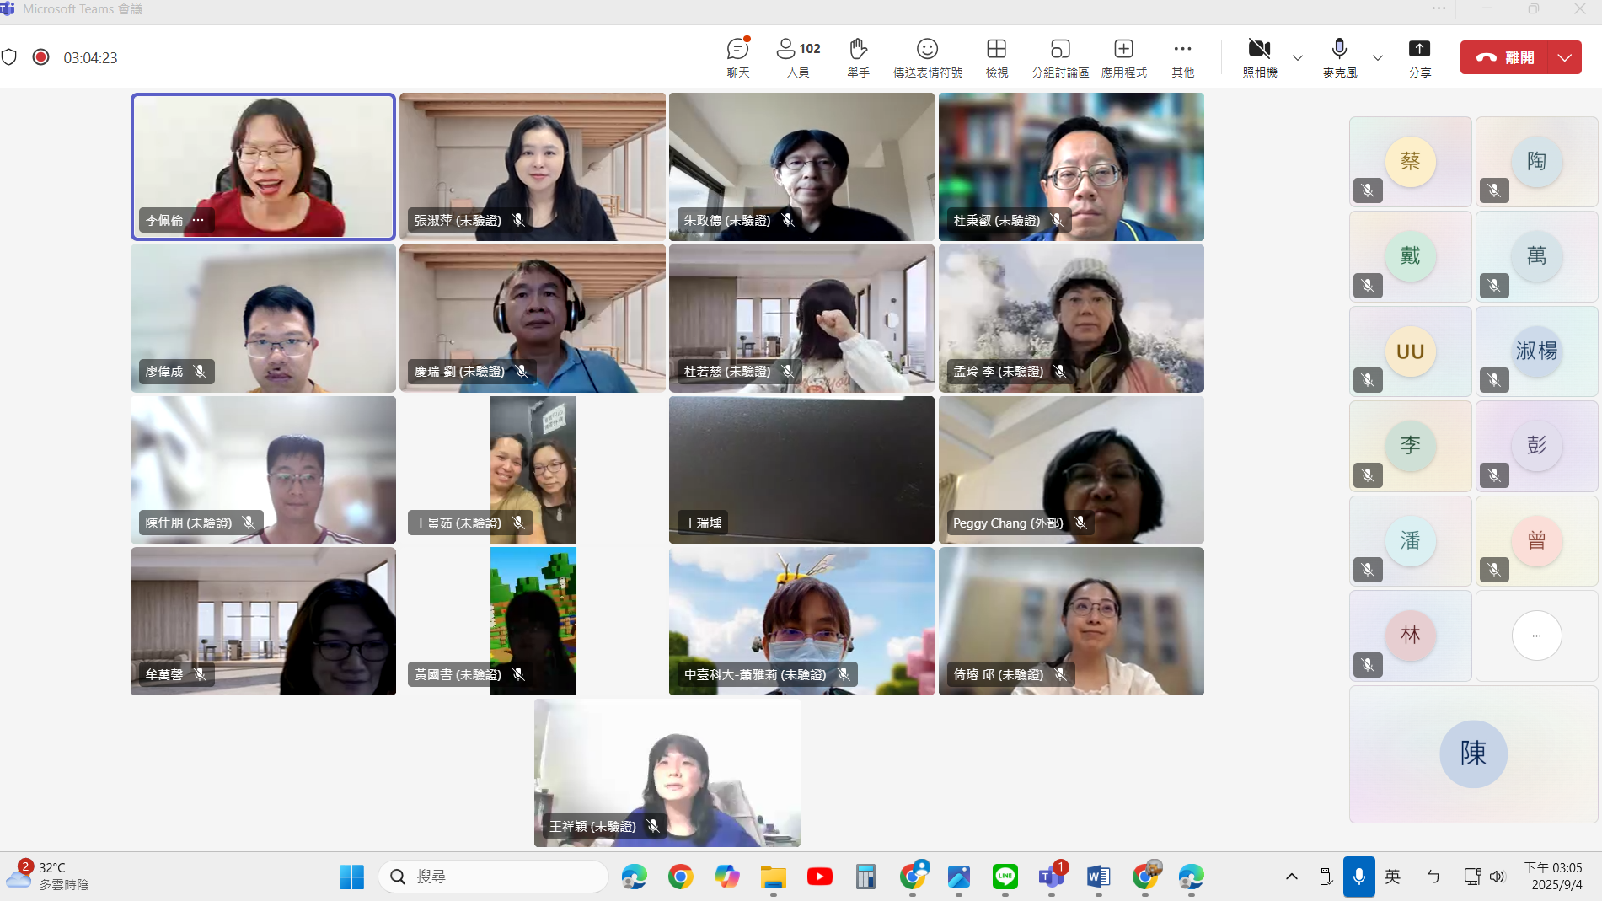
Task: Click the Windows taskbar search (搜尋) box
Action: coord(494,877)
